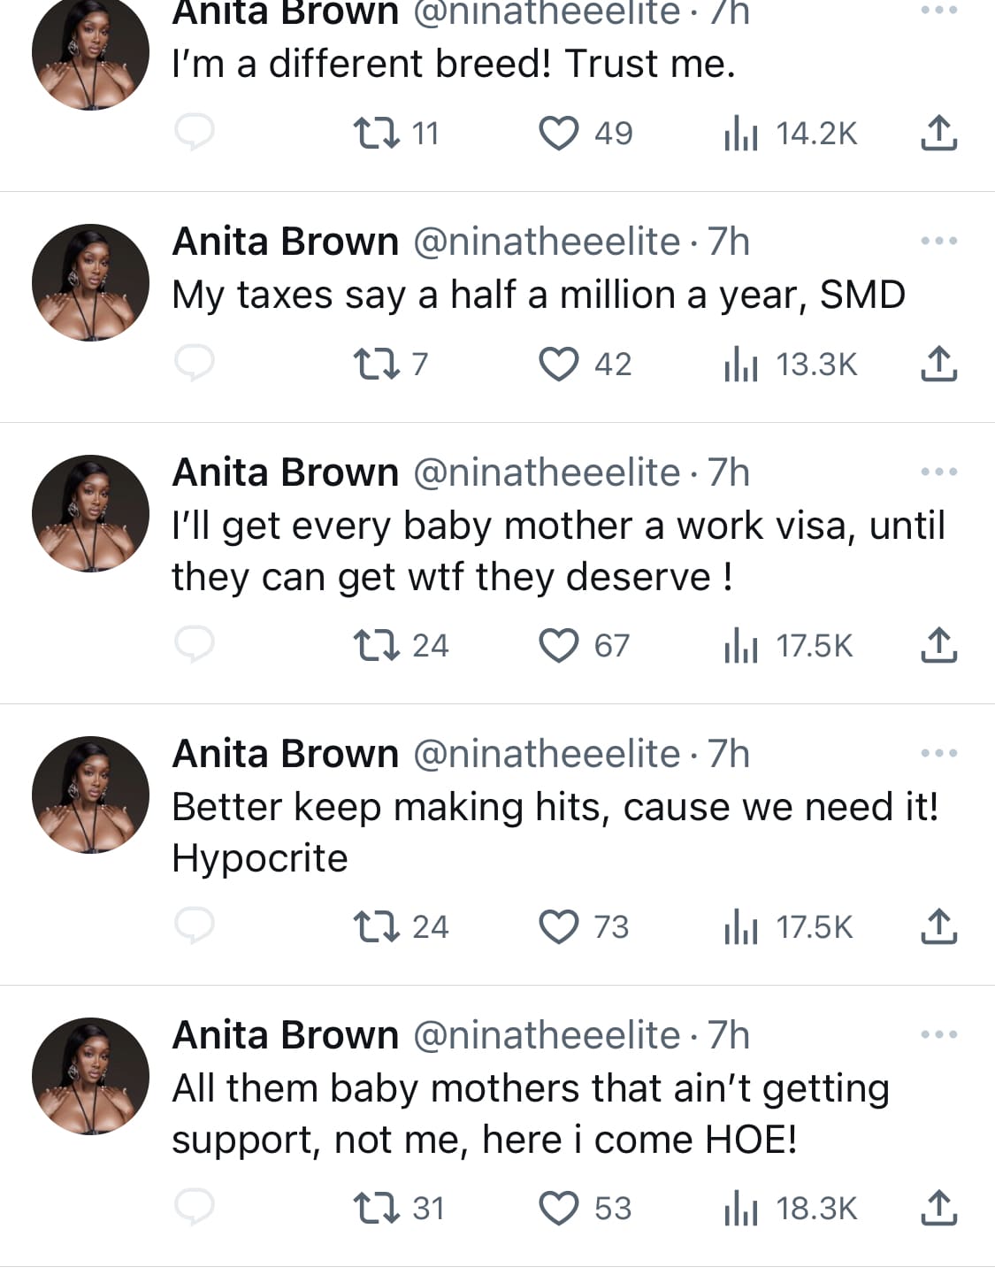The width and height of the screenshot is (995, 1275).
Task: Share the "My taxes say" tweet
Action: (x=938, y=364)
